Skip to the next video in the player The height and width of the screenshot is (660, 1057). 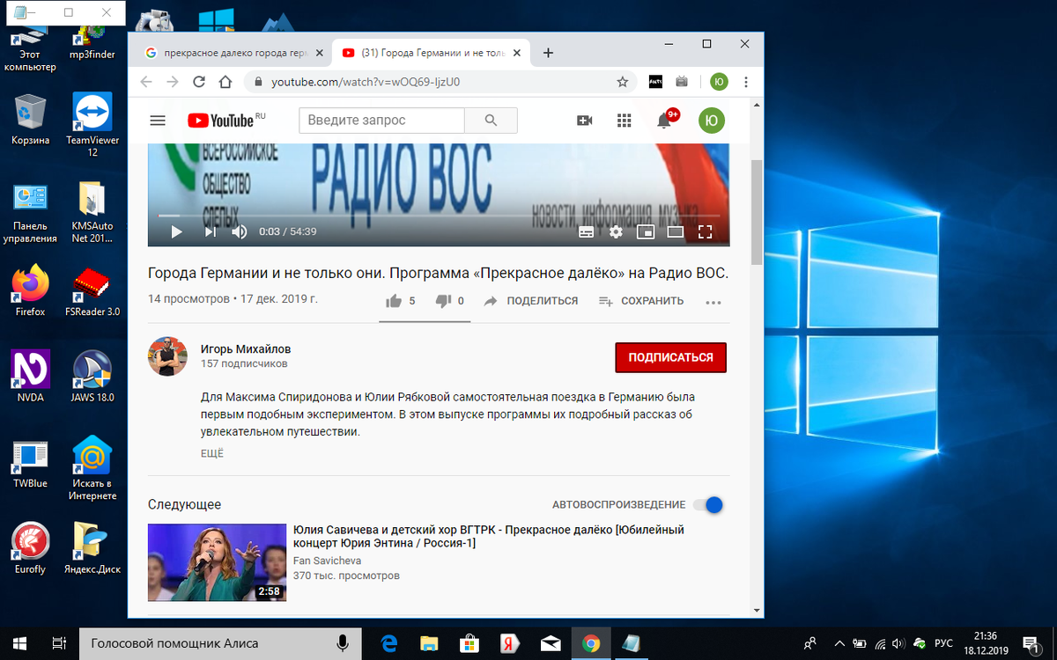(x=210, y=231)
